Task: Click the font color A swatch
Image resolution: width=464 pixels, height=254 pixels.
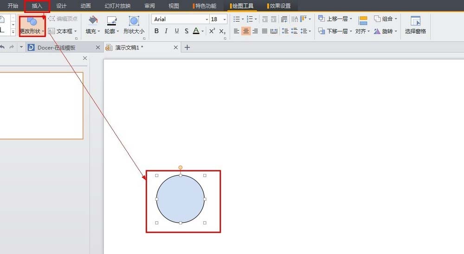Action: click(196, 31)
